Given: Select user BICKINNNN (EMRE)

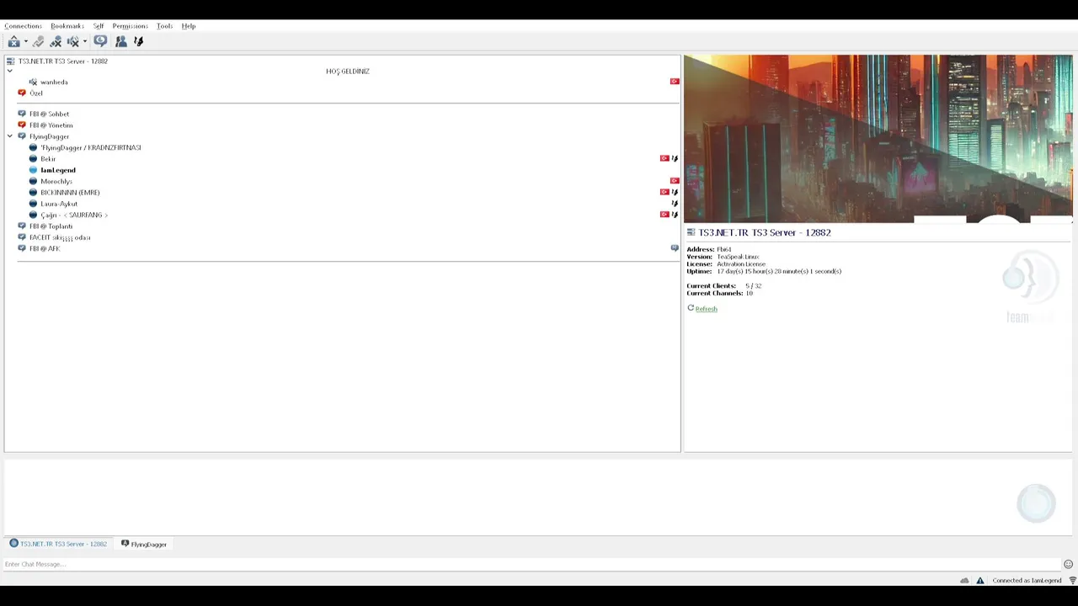Looking at the screenshot, I should [70, 193].
